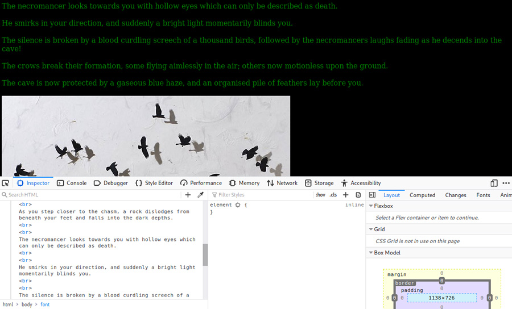The image size is (512, 309).
Task: Open the Performance panel
Action: pyautogui.click(x=201, y=183)
